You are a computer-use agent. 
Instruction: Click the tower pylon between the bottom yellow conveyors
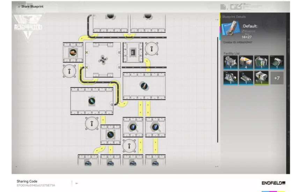(129, 146)
